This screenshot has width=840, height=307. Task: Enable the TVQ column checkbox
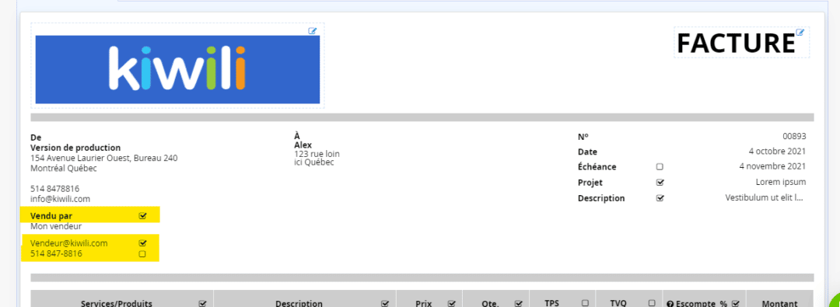pos(652,302)
